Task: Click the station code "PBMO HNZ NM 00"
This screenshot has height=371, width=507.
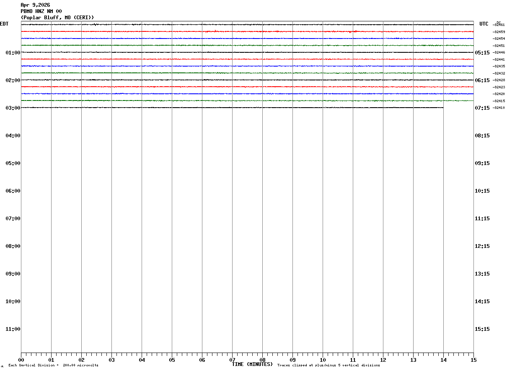Action: point(41,11)
